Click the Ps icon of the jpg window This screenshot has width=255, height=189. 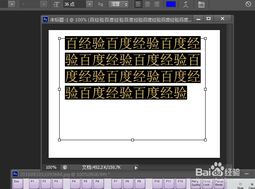[15, 174]
